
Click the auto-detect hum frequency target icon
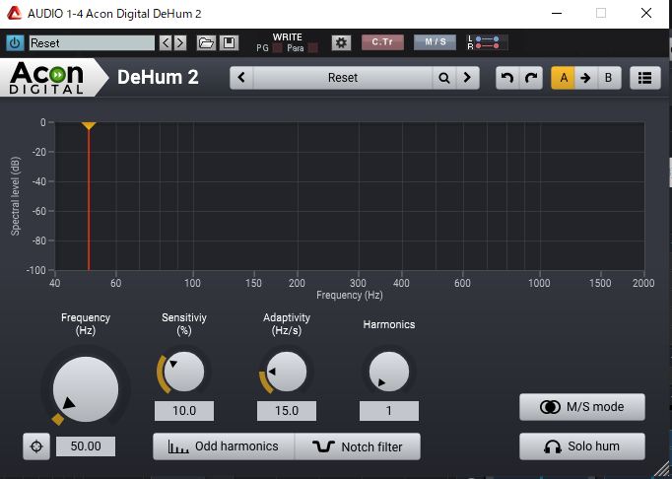[36, 446]
